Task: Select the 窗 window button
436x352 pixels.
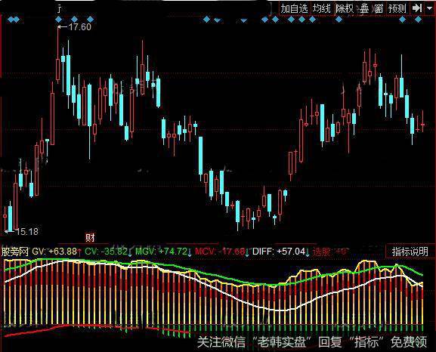Action: [379, 9]
